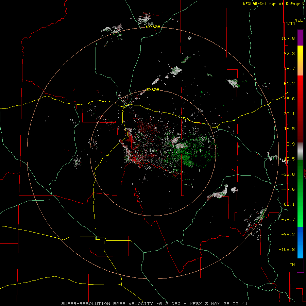Image resolution: width=306 pixels, height=306 pixels.
Task: Click the [KT] units label
Action: [x=290, y=23]
